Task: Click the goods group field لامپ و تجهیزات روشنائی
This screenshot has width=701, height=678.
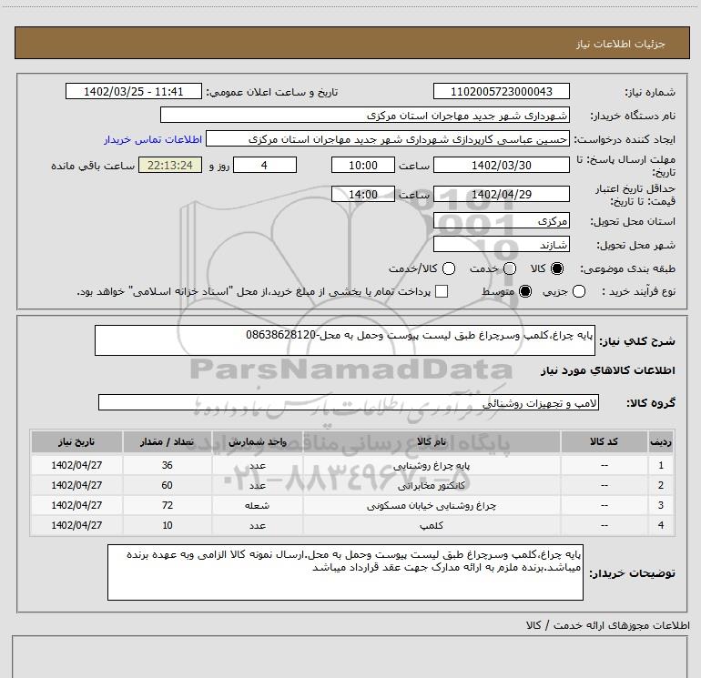Action: [349, 402]
